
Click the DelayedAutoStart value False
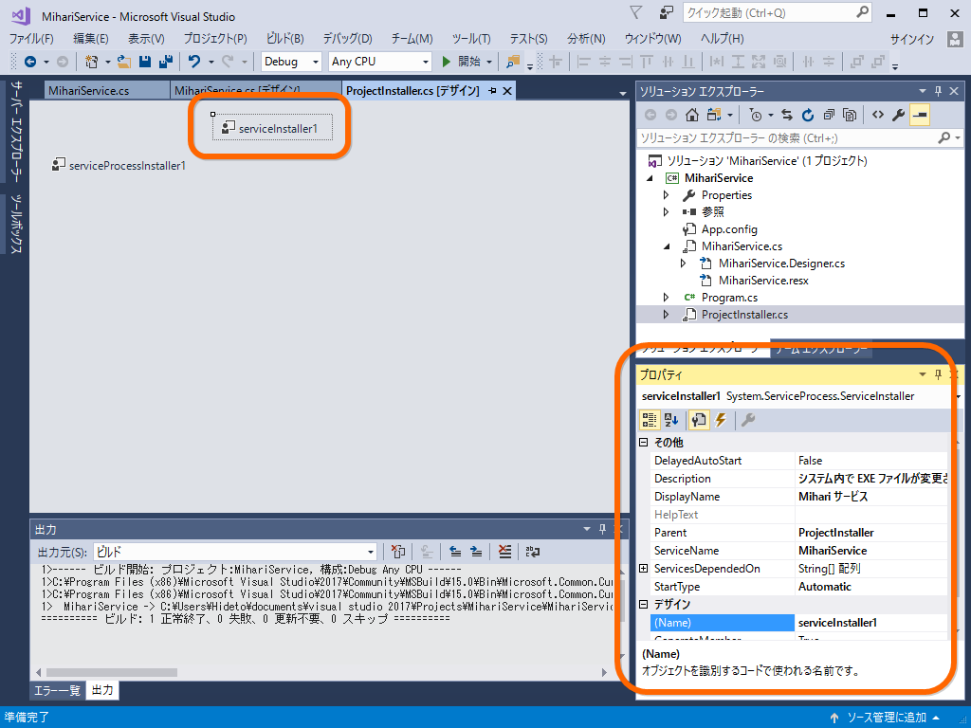point(810,461)
